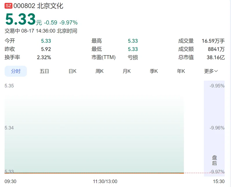Click the red SZ exchange badge icon

click(8, 6)
